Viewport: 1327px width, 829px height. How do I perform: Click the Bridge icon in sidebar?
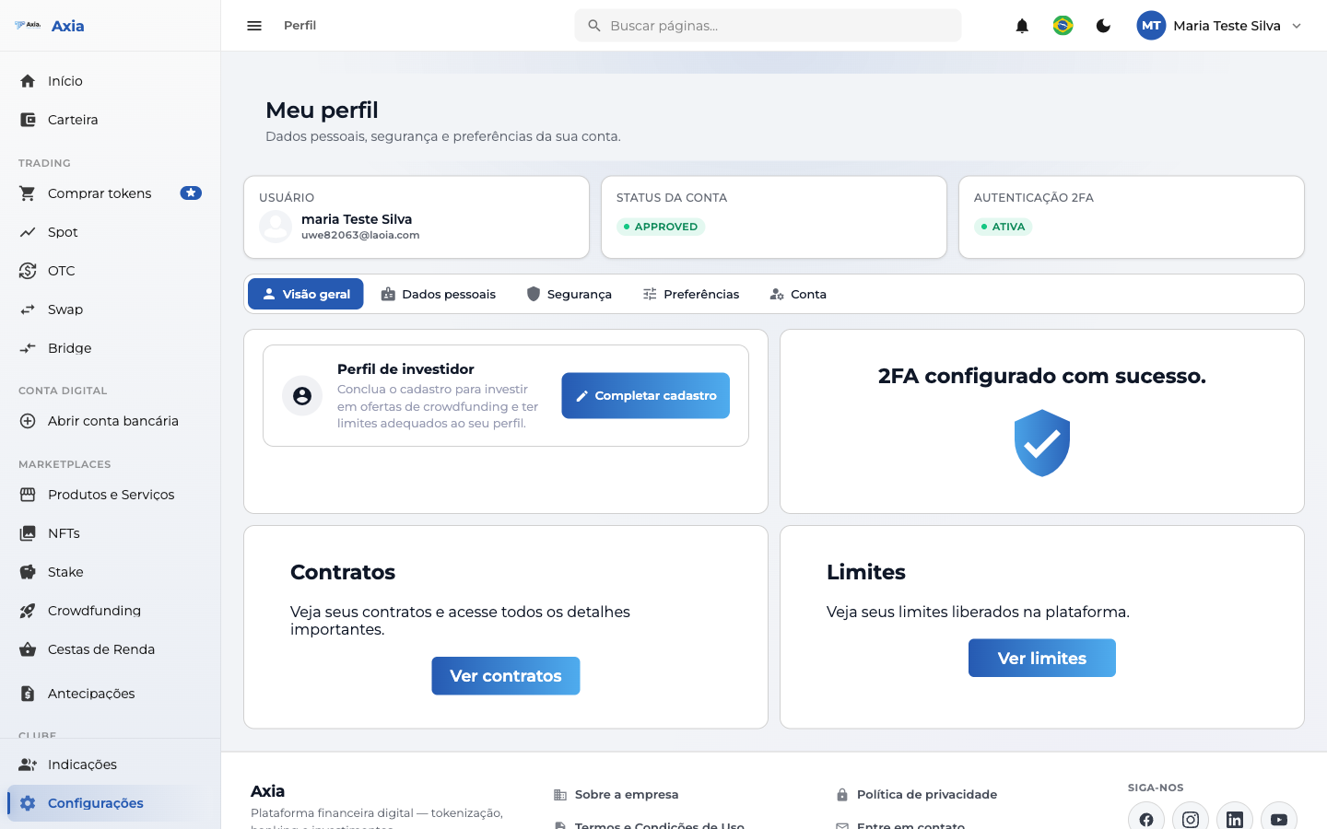[28, 348]
